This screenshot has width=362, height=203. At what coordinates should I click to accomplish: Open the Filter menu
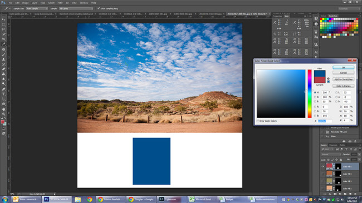coord(60,3)
